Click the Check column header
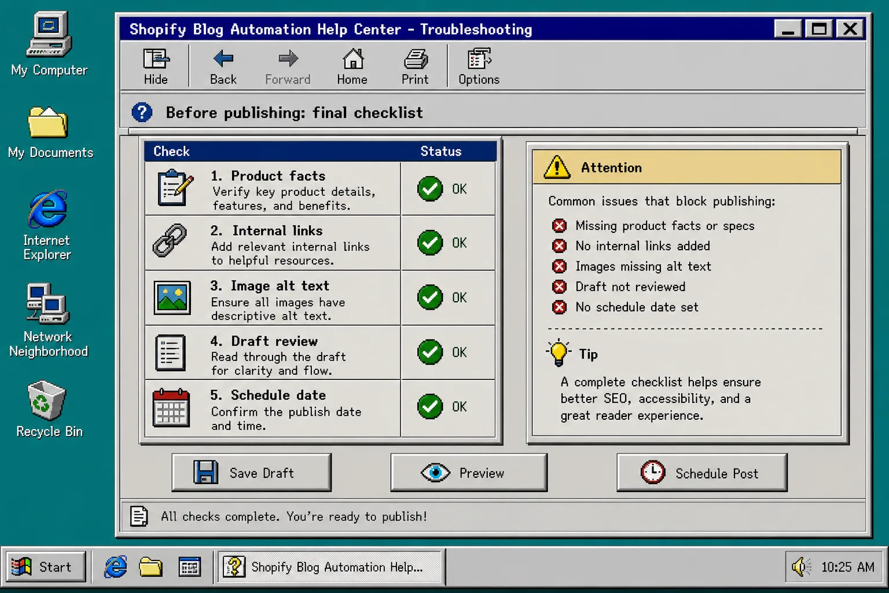This screenshot has height=593, width=889. tap(171, 151)
